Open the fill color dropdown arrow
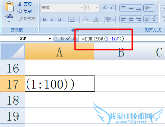 [90, 19]
